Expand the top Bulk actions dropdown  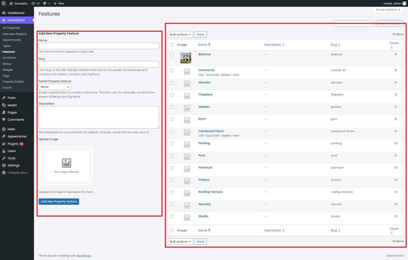click(x=180, y=35)
